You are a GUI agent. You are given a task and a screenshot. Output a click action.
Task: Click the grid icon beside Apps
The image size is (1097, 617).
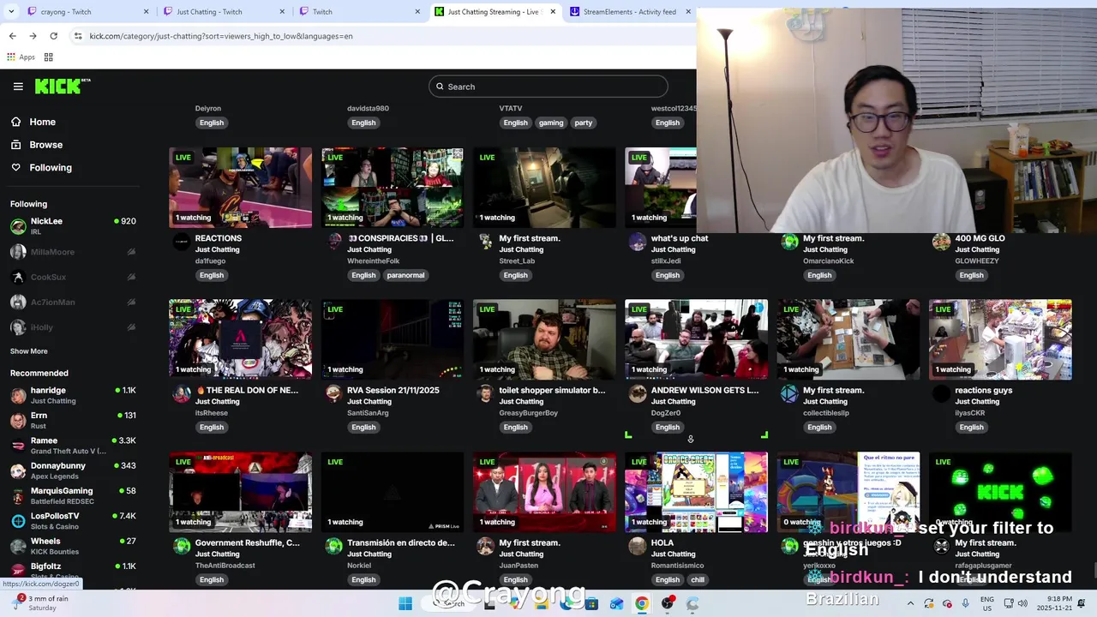(49, 57)
